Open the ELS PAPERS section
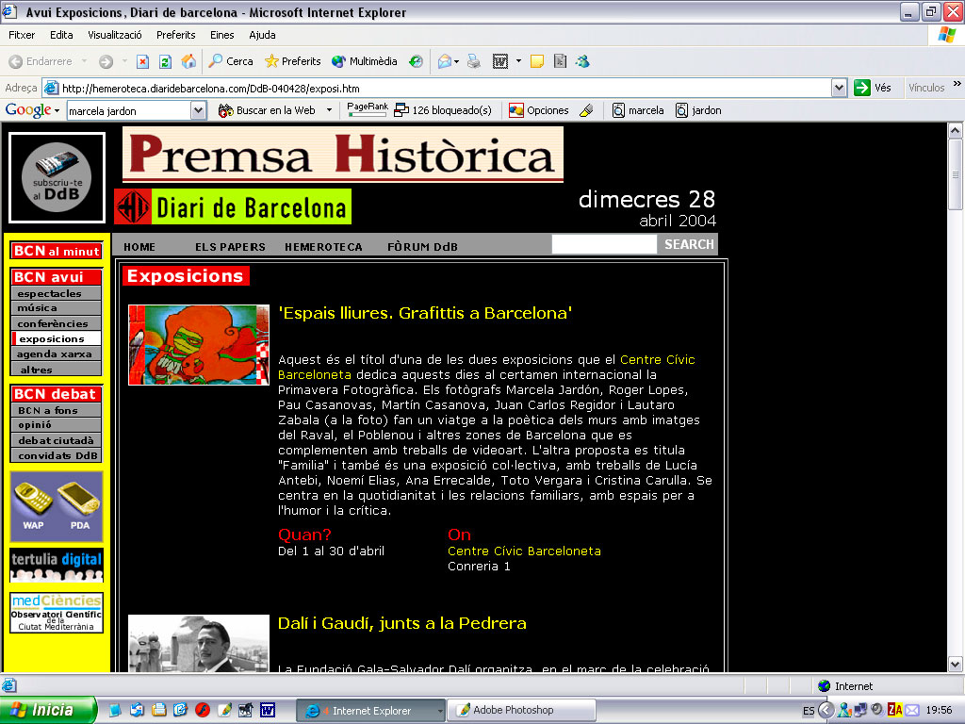The height and width of the screenshot is (724, 965). tap(230, 247)
